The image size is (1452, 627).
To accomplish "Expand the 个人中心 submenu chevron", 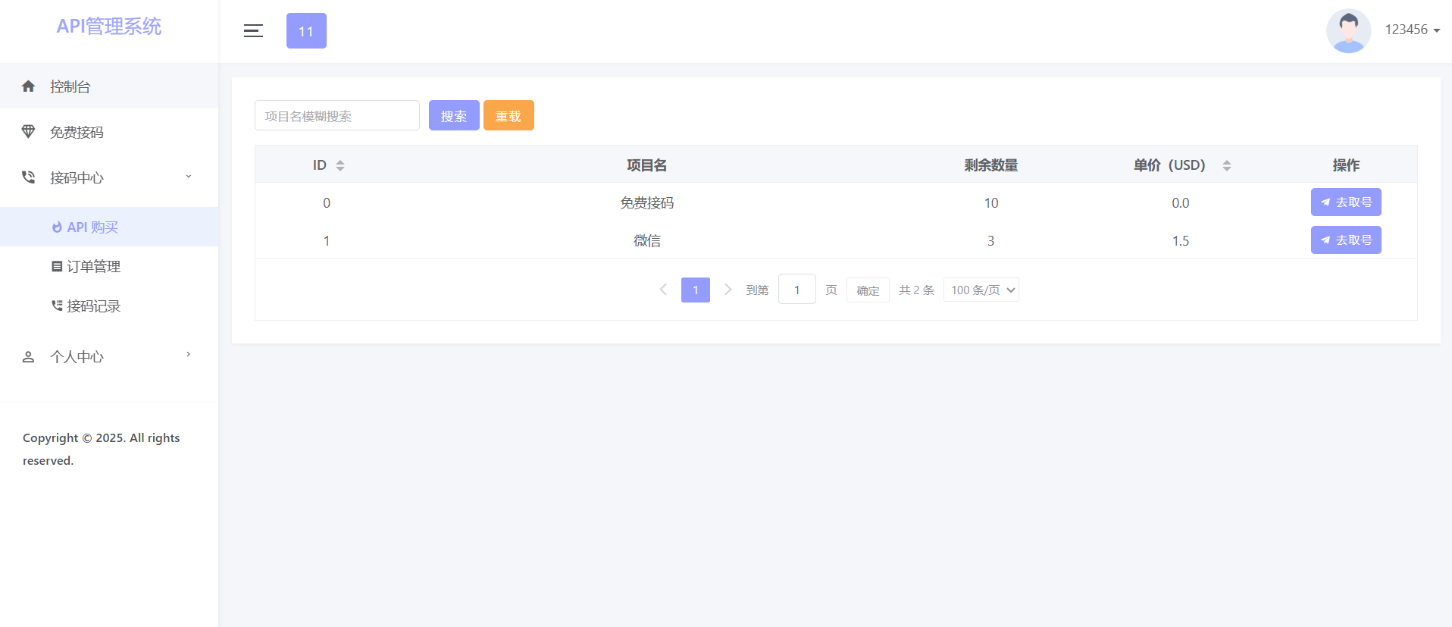I will (189, 355).
